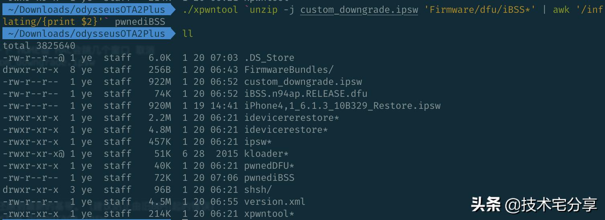Click the pwnedDFU* executable entry
605x220 pixels.
(x=269, y=166)
